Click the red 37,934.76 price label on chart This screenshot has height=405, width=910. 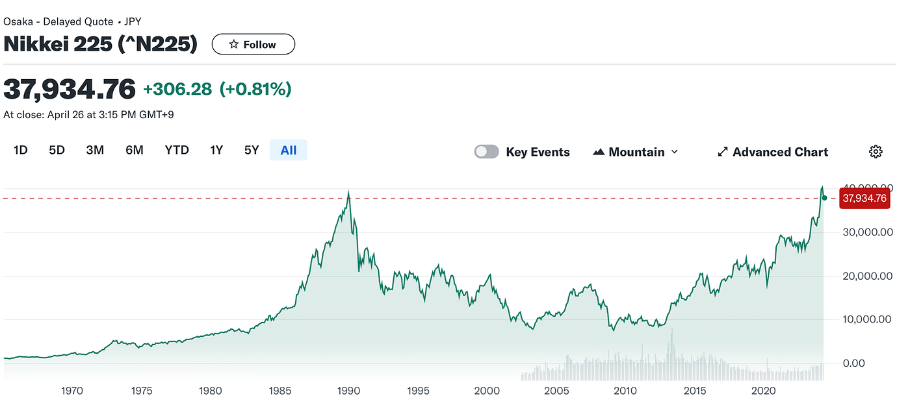[x=864, y=198]
